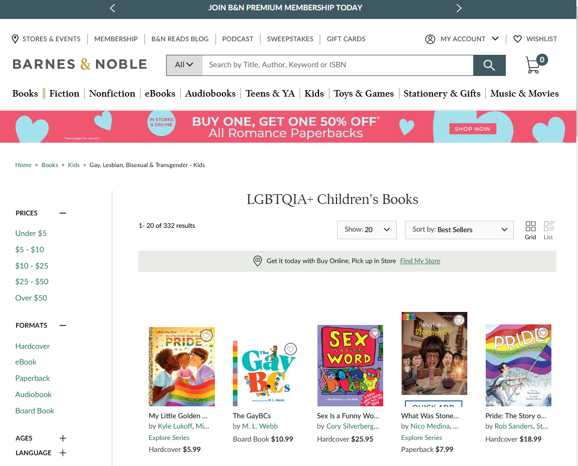The width and height of the screenshot is (578, 466).
Task: Open the Gift Cards link
Action: [x=346, y=39]
